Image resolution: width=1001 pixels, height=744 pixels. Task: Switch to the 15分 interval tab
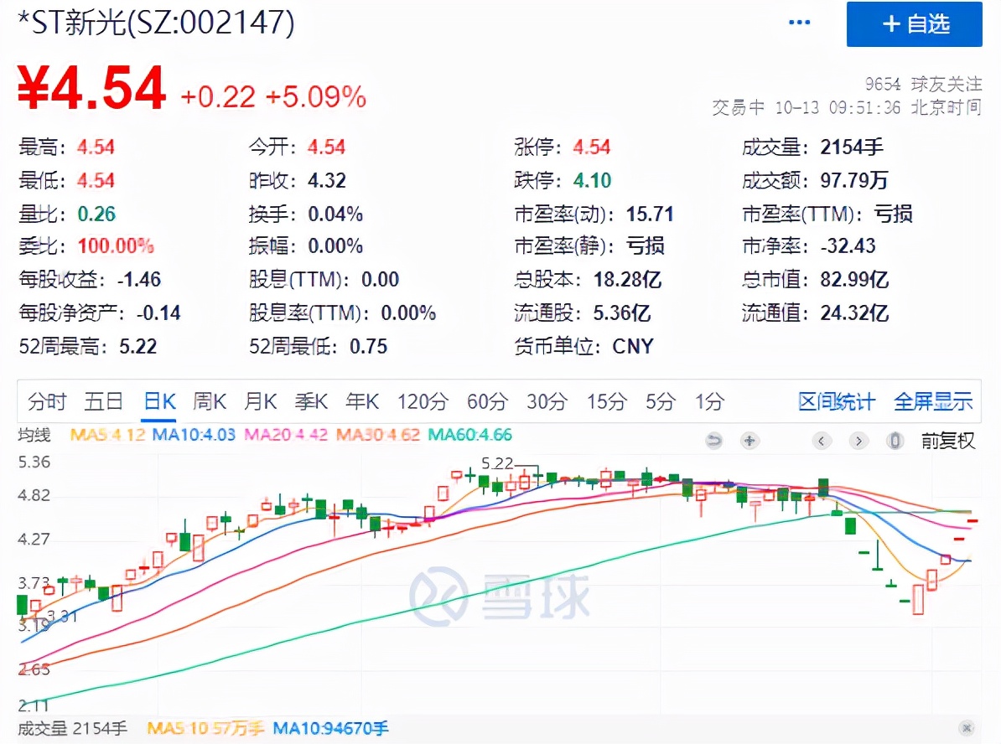tap(606, 401)
